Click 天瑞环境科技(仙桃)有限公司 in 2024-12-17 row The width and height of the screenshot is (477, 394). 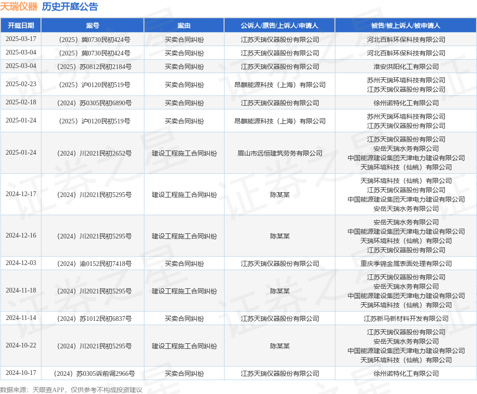point(406,181)
